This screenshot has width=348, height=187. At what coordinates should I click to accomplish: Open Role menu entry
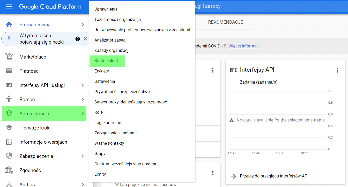[x=142, y=112]
